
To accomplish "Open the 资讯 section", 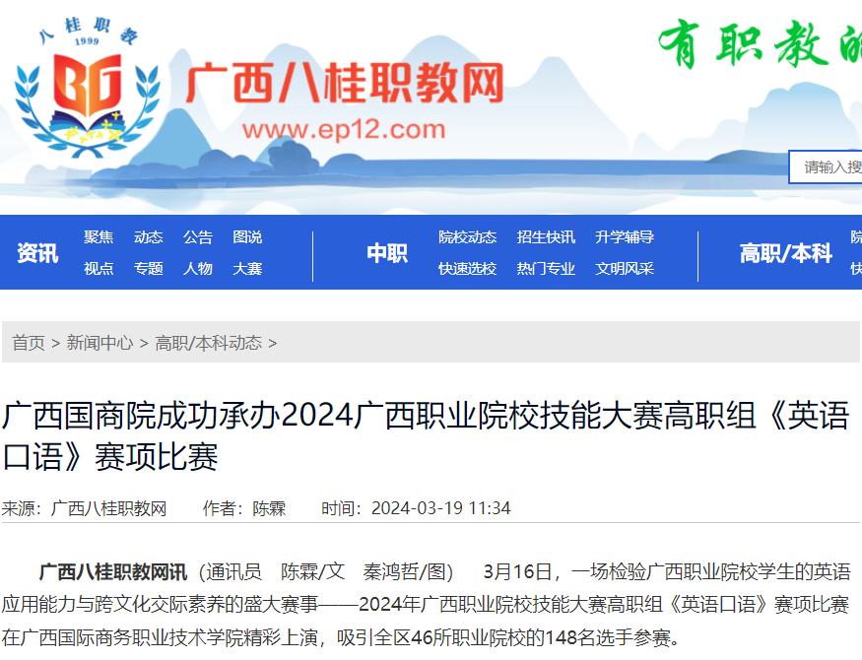I will pos(37,253).
